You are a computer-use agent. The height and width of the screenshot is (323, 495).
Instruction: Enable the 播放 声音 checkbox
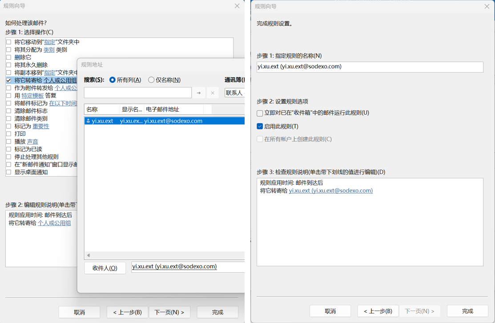point(8,141)
